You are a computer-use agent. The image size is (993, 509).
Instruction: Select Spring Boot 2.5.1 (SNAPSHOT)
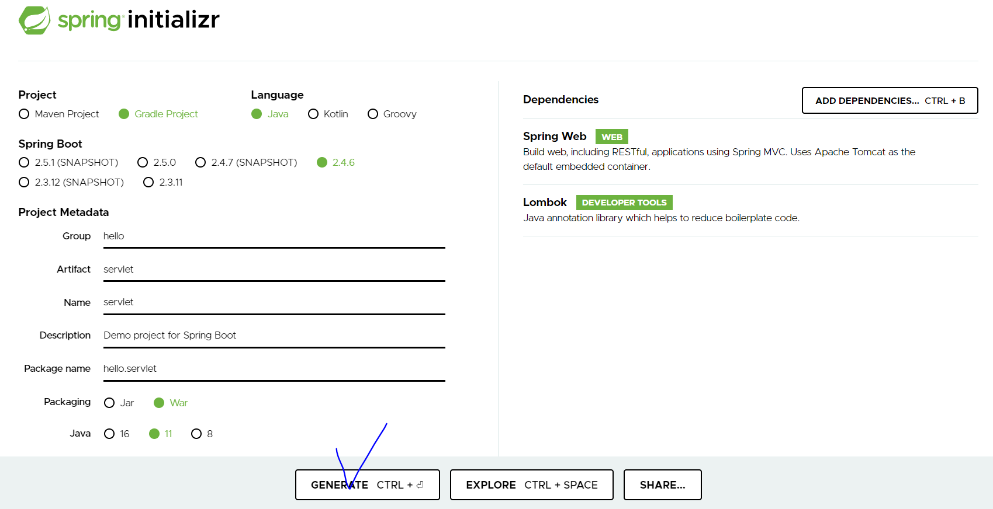click(24, 162)
